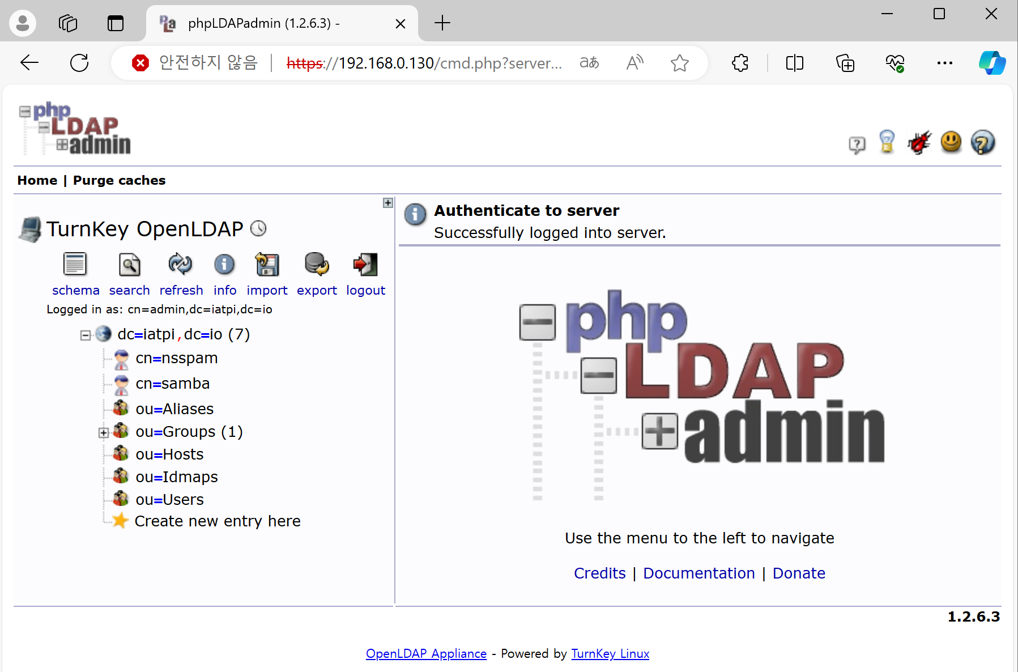Open a new browser tab
The height and width of the screenshot is (672, 1018).
click(x=442, y=23)
